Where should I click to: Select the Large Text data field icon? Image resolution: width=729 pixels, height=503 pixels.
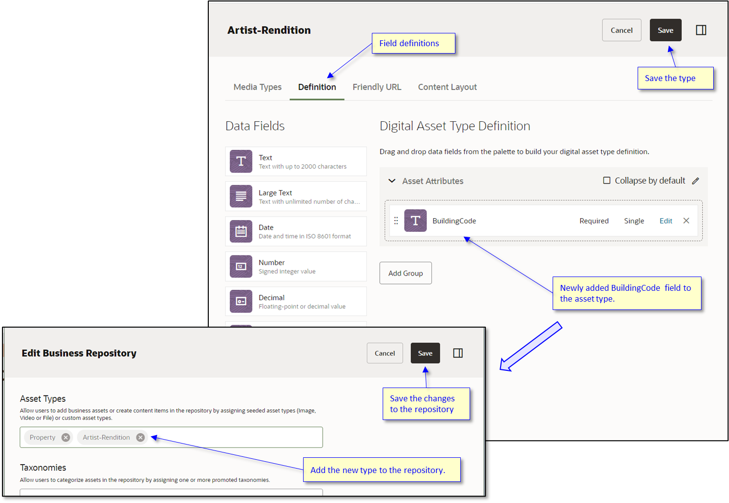point(241,196)
